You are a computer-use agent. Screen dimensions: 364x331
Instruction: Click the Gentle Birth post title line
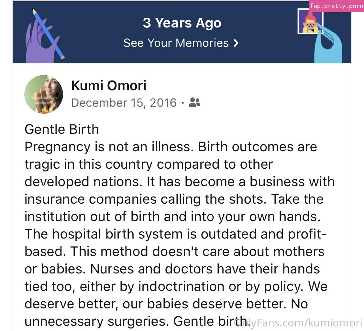(62, 129)
